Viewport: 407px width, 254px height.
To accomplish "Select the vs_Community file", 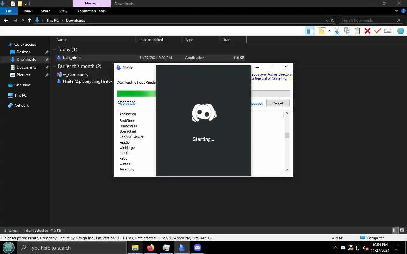I will click(x=75, y=75).
